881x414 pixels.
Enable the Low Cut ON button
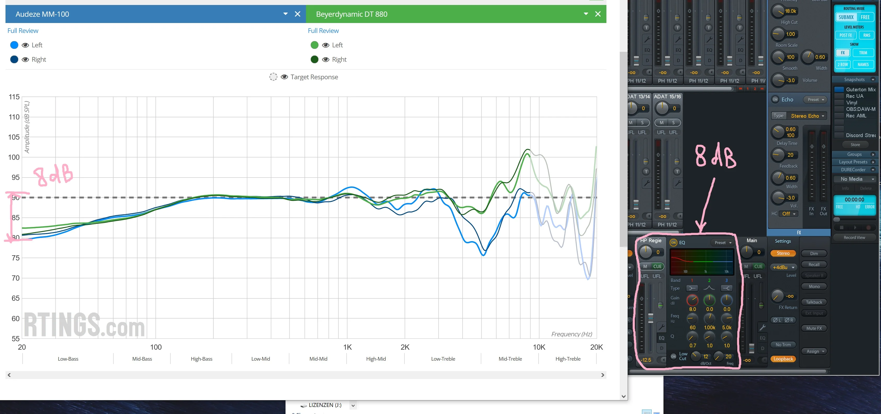pyautogui.click(x=673, y=356)
